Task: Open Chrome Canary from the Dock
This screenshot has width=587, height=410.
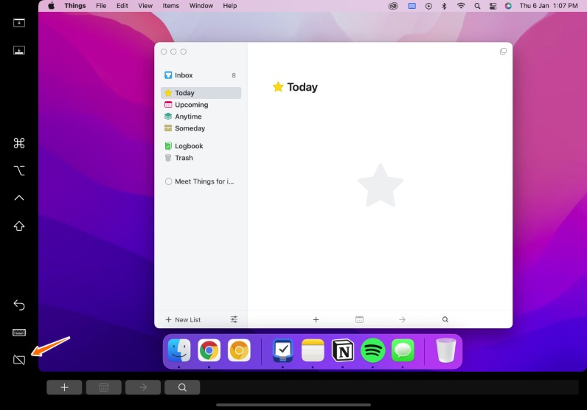Action: 239,350
